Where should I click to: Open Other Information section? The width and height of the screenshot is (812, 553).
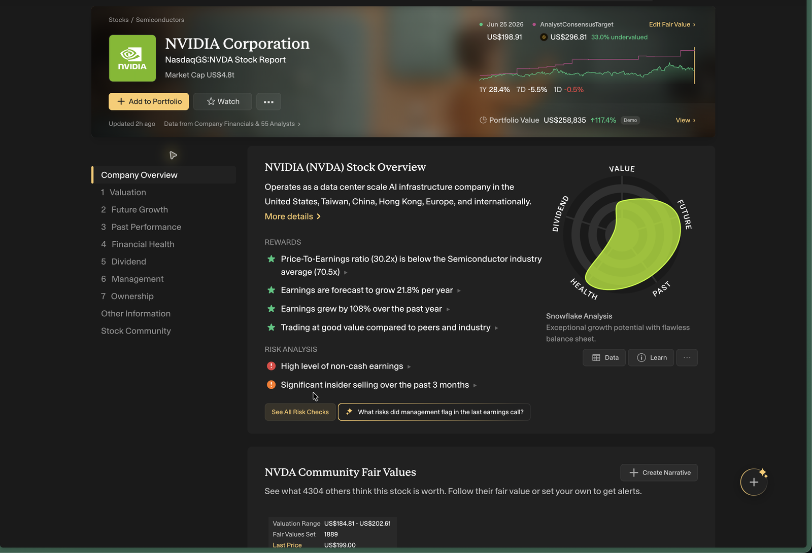(x=136, y=314)
